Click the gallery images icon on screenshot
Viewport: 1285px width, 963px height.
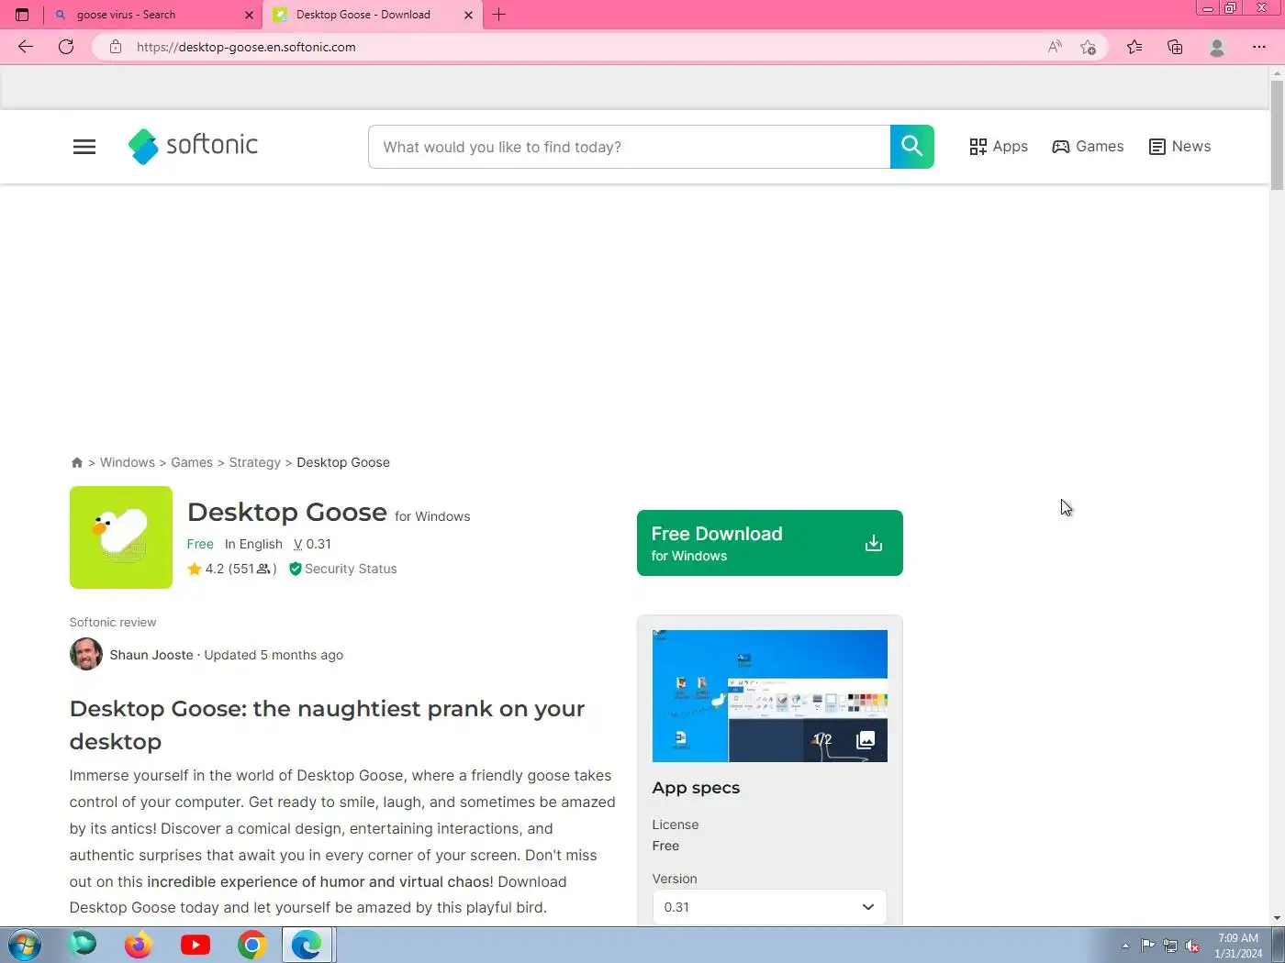[x=866, y=739]
